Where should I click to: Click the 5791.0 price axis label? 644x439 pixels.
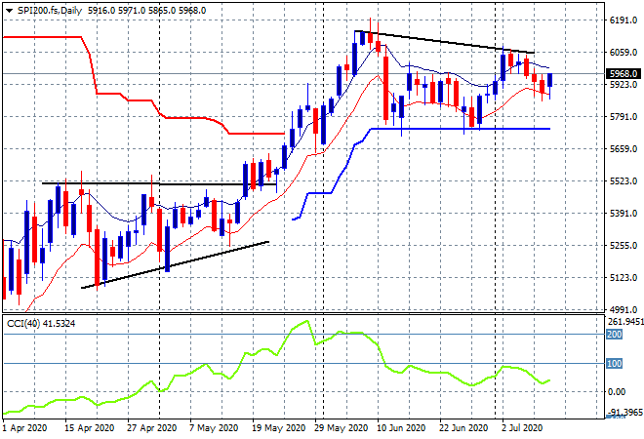[x=624, y=117]
